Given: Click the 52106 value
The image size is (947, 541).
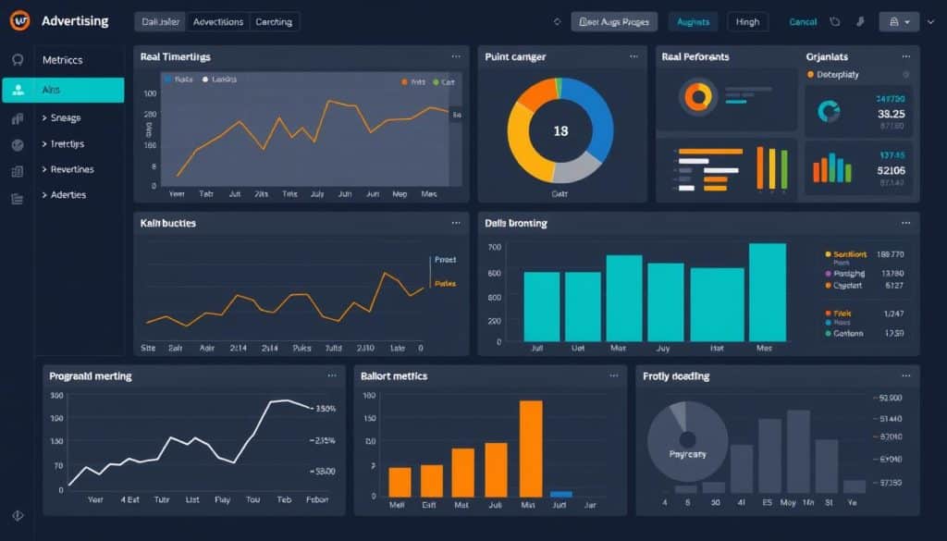Looking at the screenshot, I should [x=891, y=170].
